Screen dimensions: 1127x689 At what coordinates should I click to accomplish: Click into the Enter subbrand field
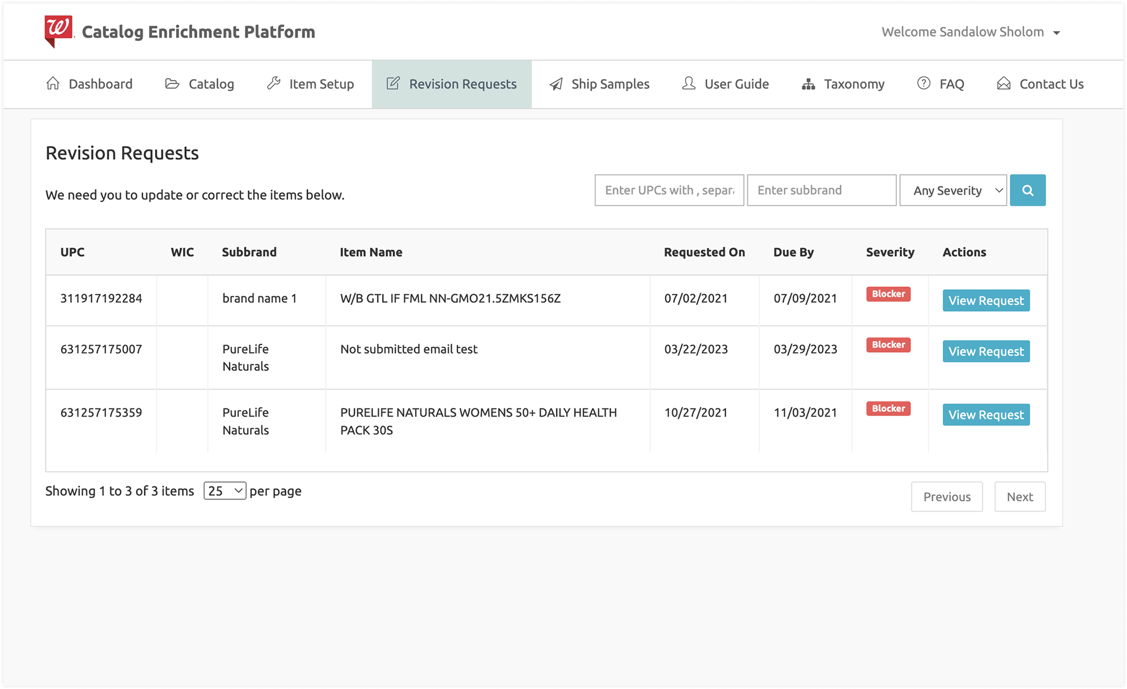(821, 190)
